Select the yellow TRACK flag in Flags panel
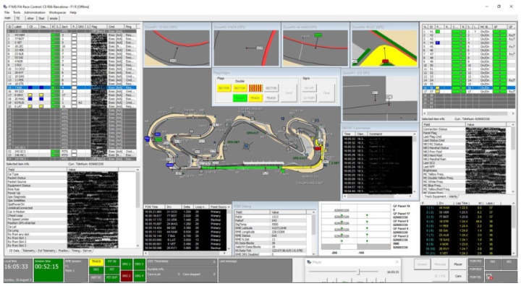 pos(255,98)
